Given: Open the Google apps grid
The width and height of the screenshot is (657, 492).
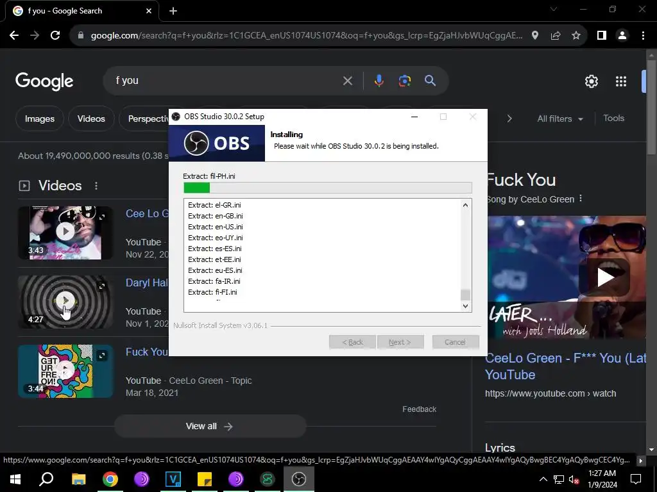Looking at the screenshot, I should pos(621,81).
